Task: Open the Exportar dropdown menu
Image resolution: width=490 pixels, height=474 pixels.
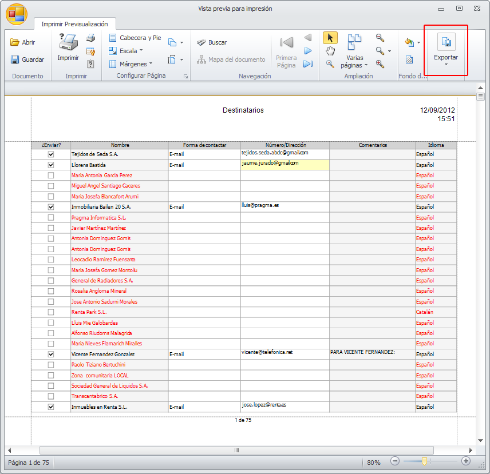Action: (445, 57)
